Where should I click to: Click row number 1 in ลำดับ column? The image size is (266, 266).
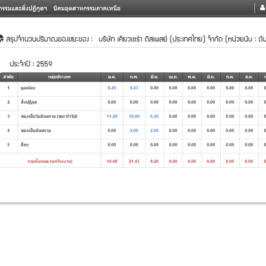pyautogui.click(x=8, y=88)
